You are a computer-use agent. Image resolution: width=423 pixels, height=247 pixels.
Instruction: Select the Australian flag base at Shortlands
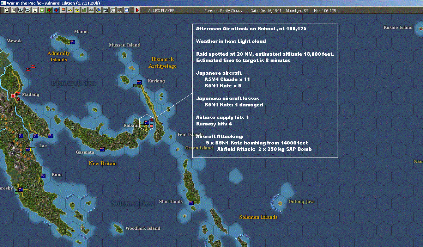(x=191, y=203)
